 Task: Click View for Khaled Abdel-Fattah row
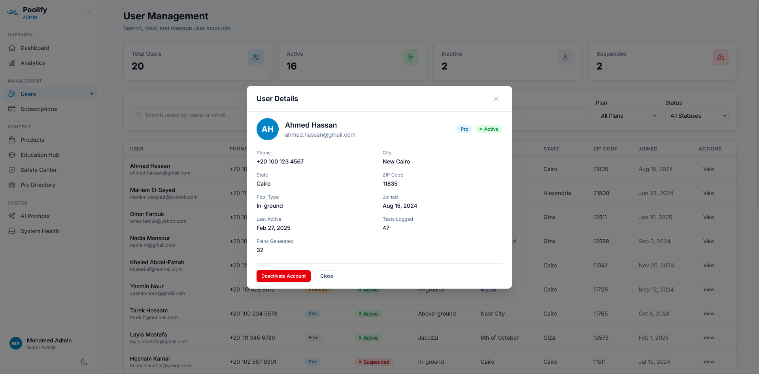(708, 265)
